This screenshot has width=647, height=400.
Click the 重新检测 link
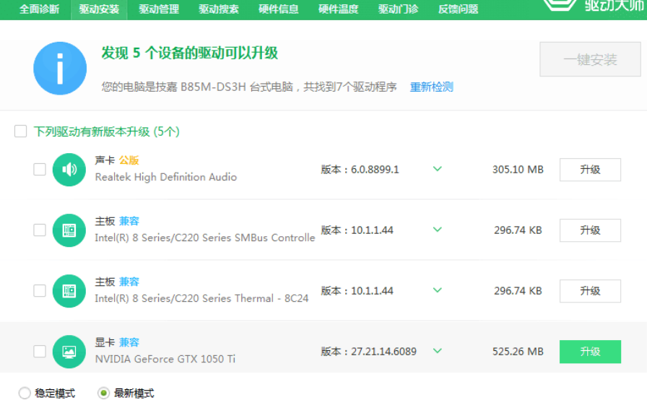pos(431,87)
